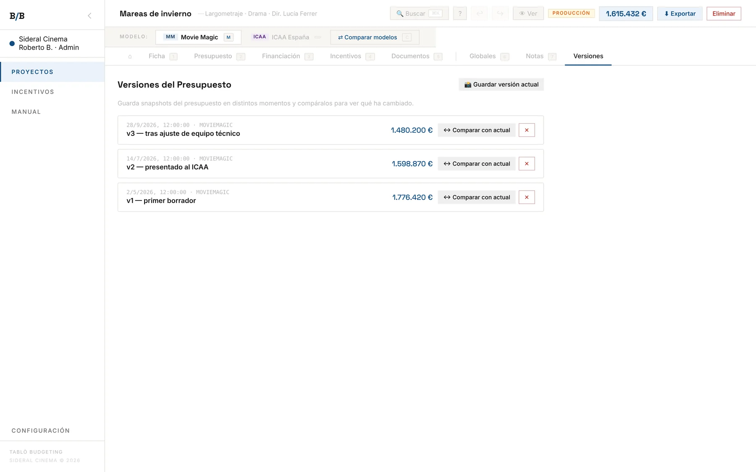Open MANUAL in the sidebar
Viewport: 756px width, 472px height.
(x=52, y=112)
